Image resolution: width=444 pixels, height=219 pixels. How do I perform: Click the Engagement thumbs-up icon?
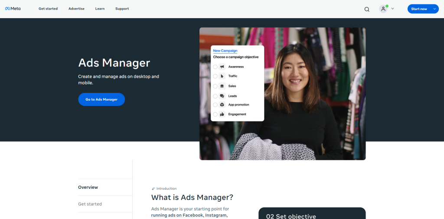tap(222, 114)
